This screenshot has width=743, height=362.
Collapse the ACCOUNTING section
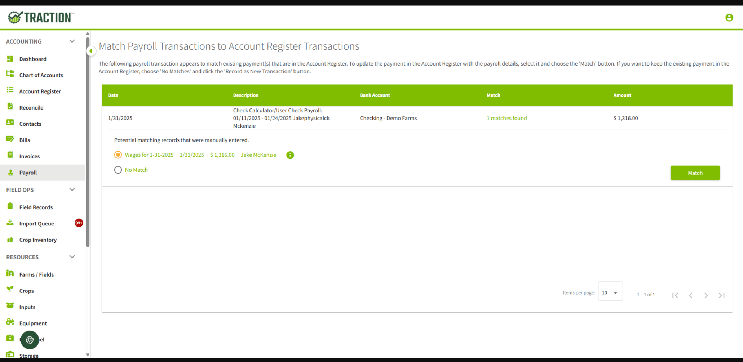point(72,41)
